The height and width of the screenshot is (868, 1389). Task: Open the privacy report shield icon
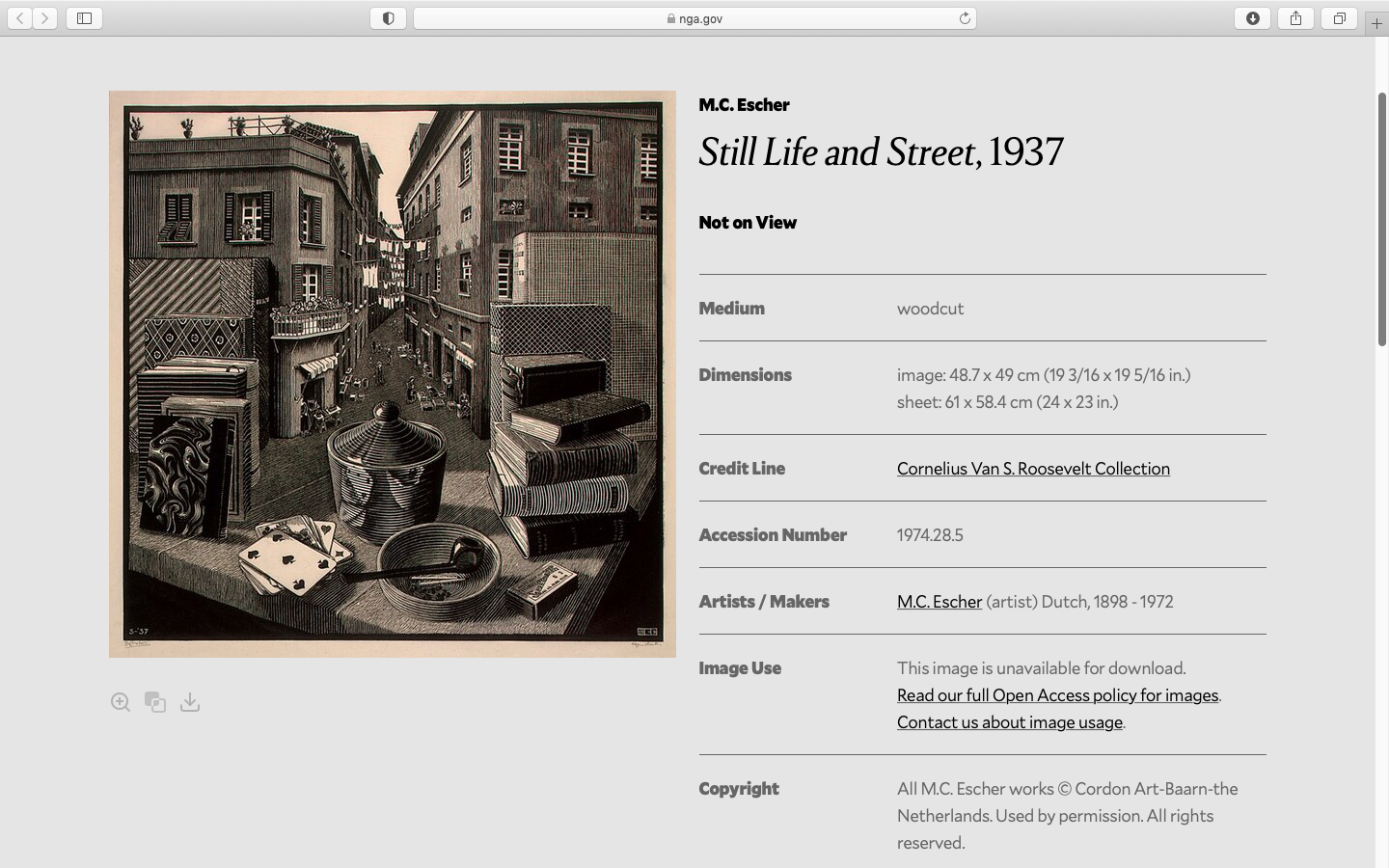388,18
